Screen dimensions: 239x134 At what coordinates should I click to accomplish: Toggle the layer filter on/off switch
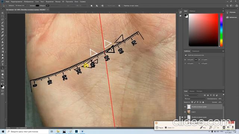[223, 95]
